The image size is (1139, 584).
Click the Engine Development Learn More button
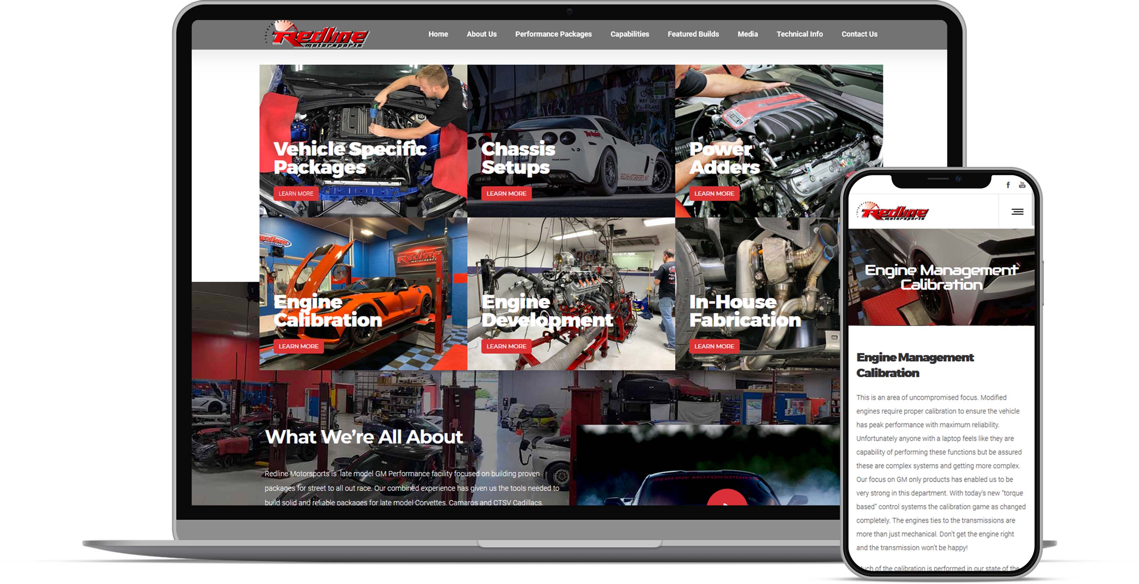point(506,346)
